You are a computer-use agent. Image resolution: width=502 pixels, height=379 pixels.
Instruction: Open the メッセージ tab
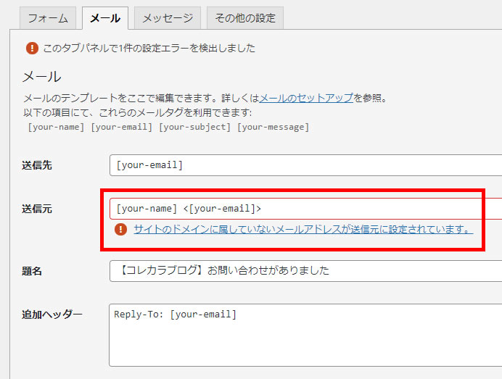coord(168,18)
